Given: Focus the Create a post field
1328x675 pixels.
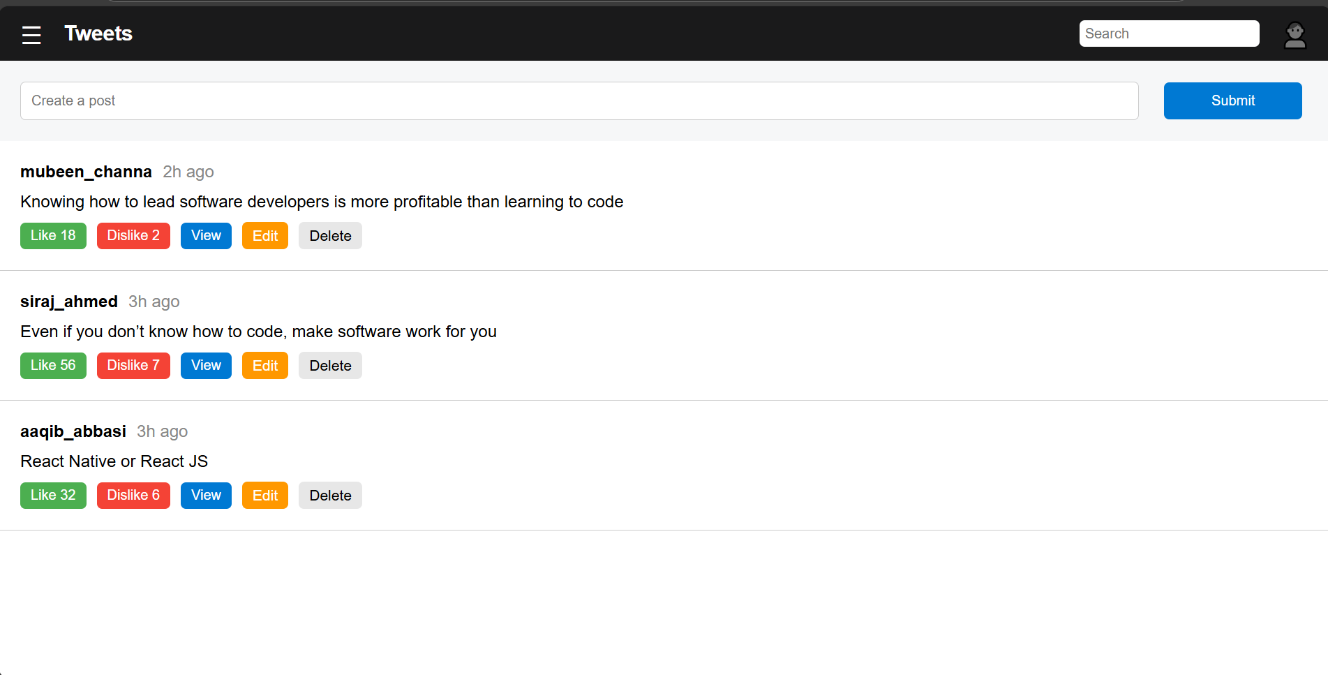Looking at the screenshot, I should (x=579, y=101).
